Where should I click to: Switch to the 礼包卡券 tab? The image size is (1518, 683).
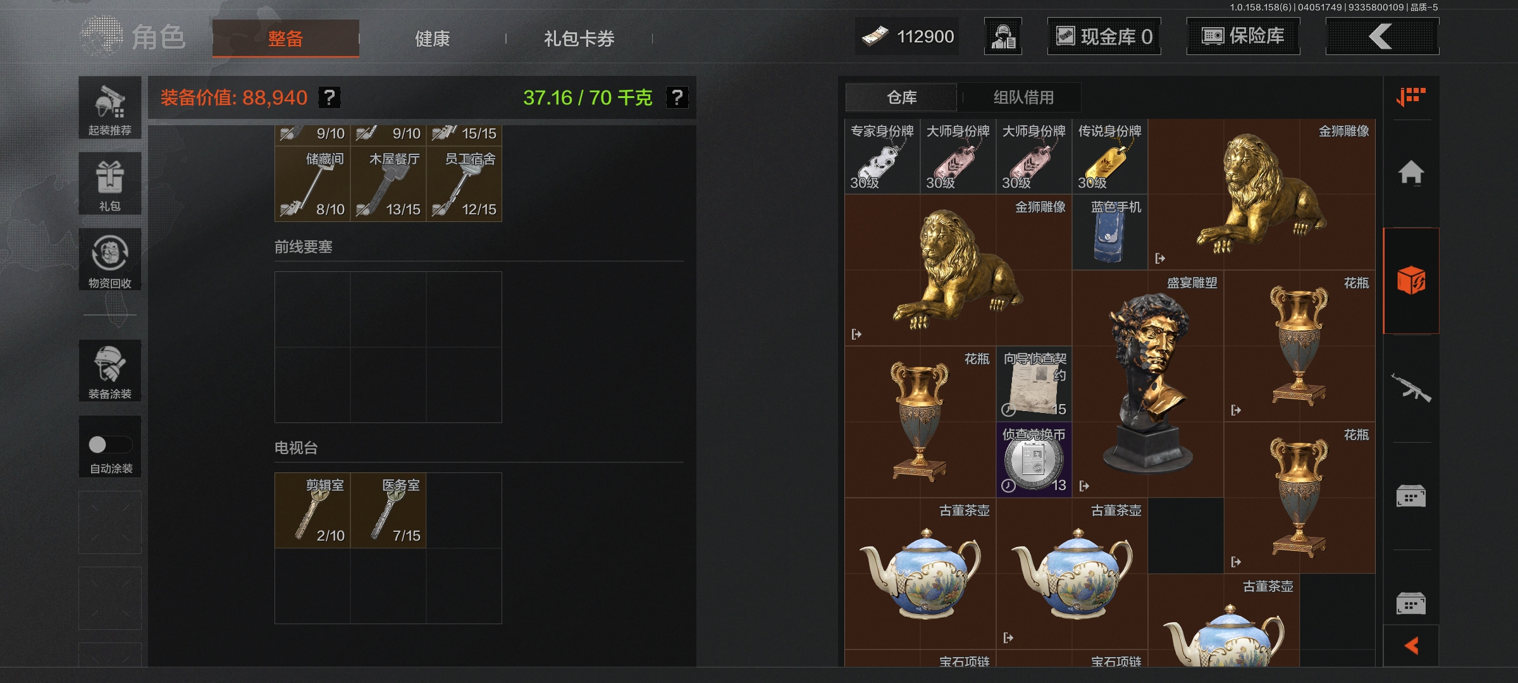(x=579, y=39)
